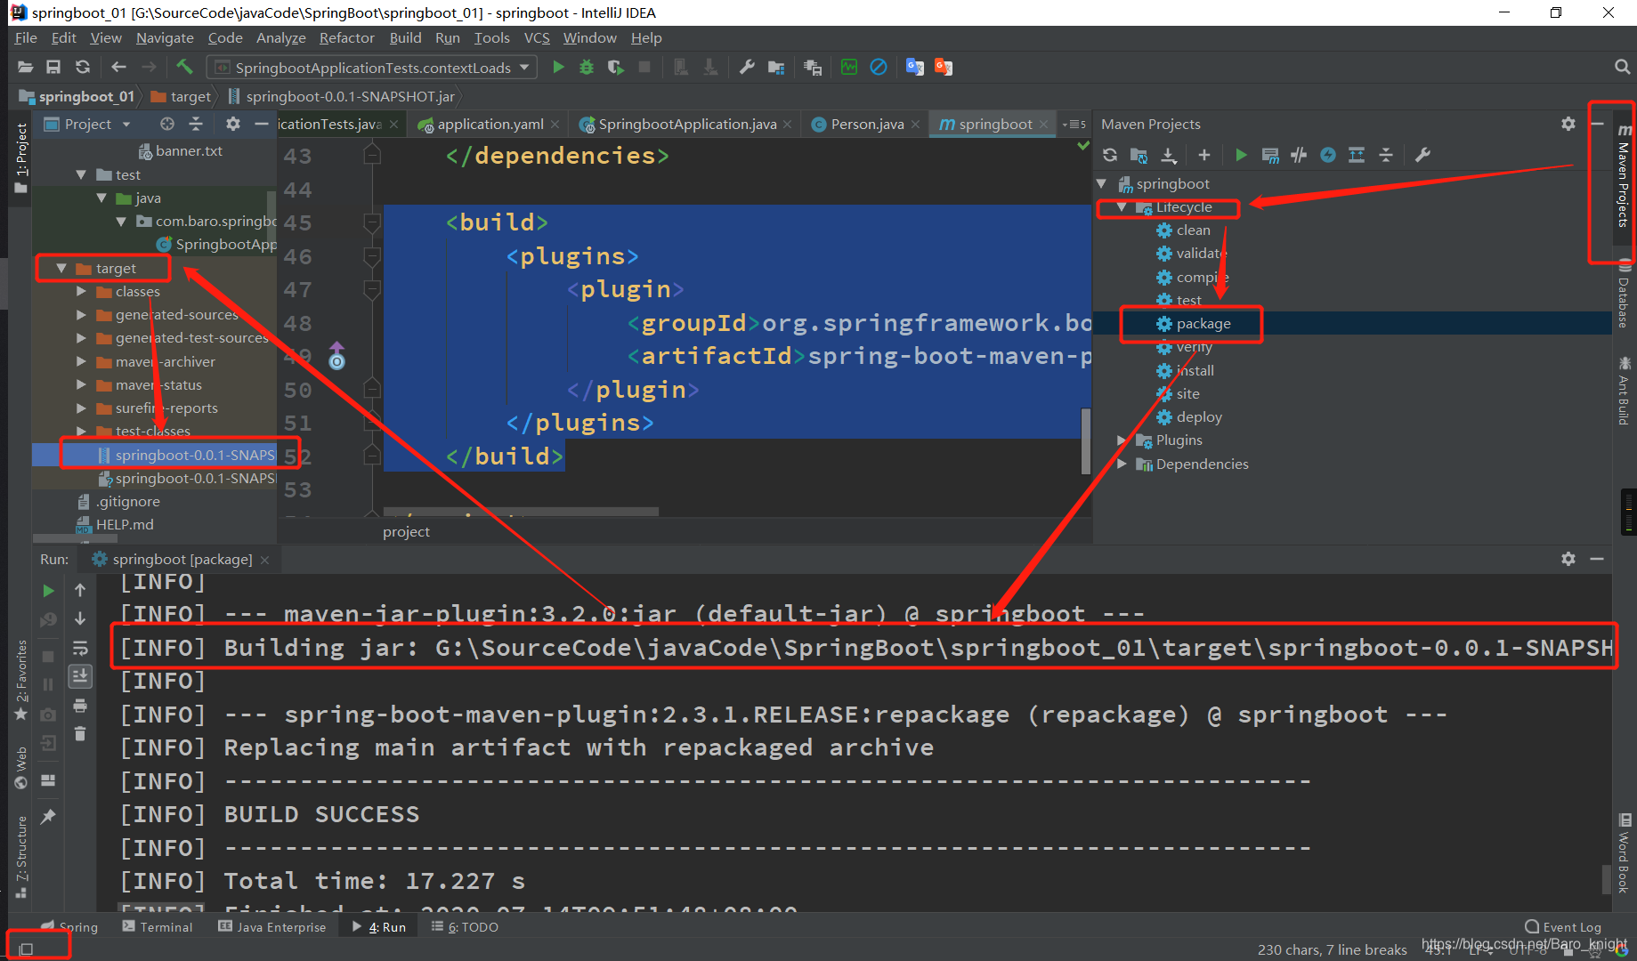Click Maven download sources icon

pos(1169,155)
